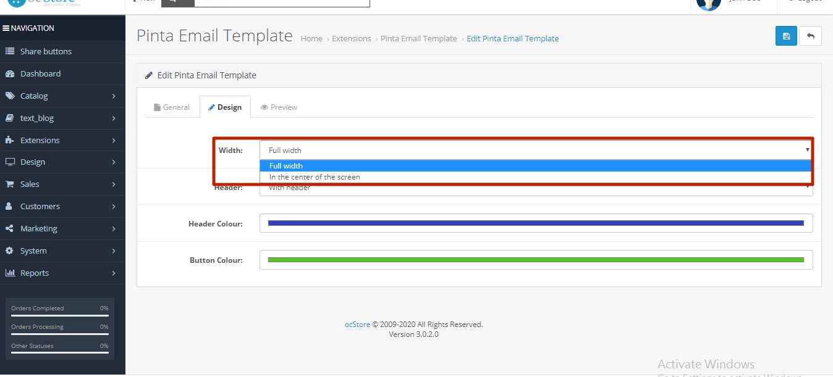Click the Home breadcrumb link
This screenshot has height=377, width=833.
311,38
